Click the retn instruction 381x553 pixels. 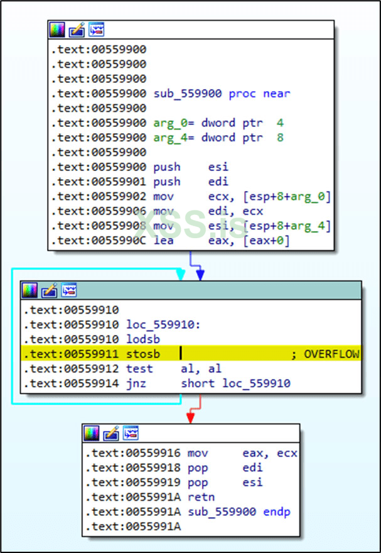coord(201,497)
